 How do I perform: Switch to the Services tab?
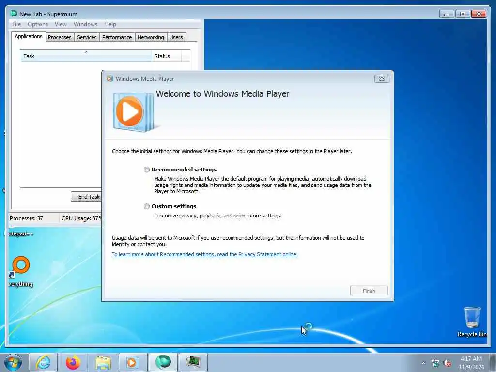(87, 37)
